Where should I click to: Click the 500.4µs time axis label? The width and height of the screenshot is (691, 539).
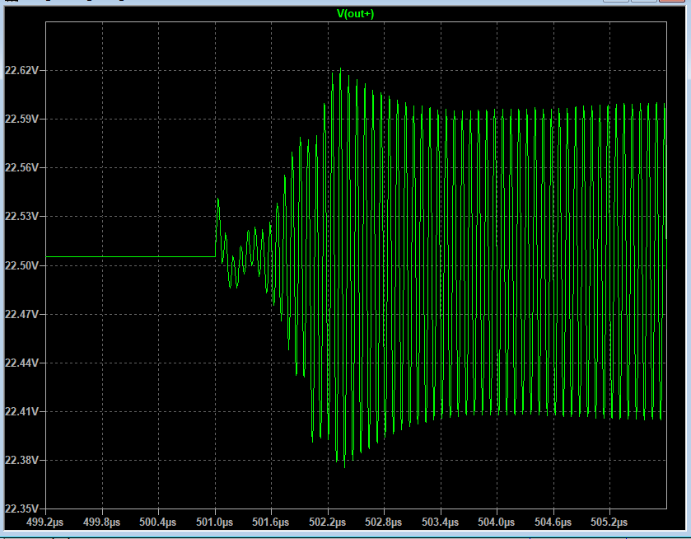158,523
